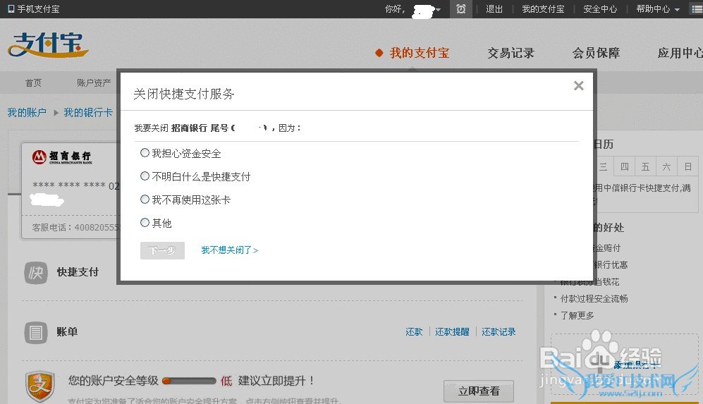703x404 pixels.
Task: Click the account security shield icon
Action: click(x=40, y=386)
